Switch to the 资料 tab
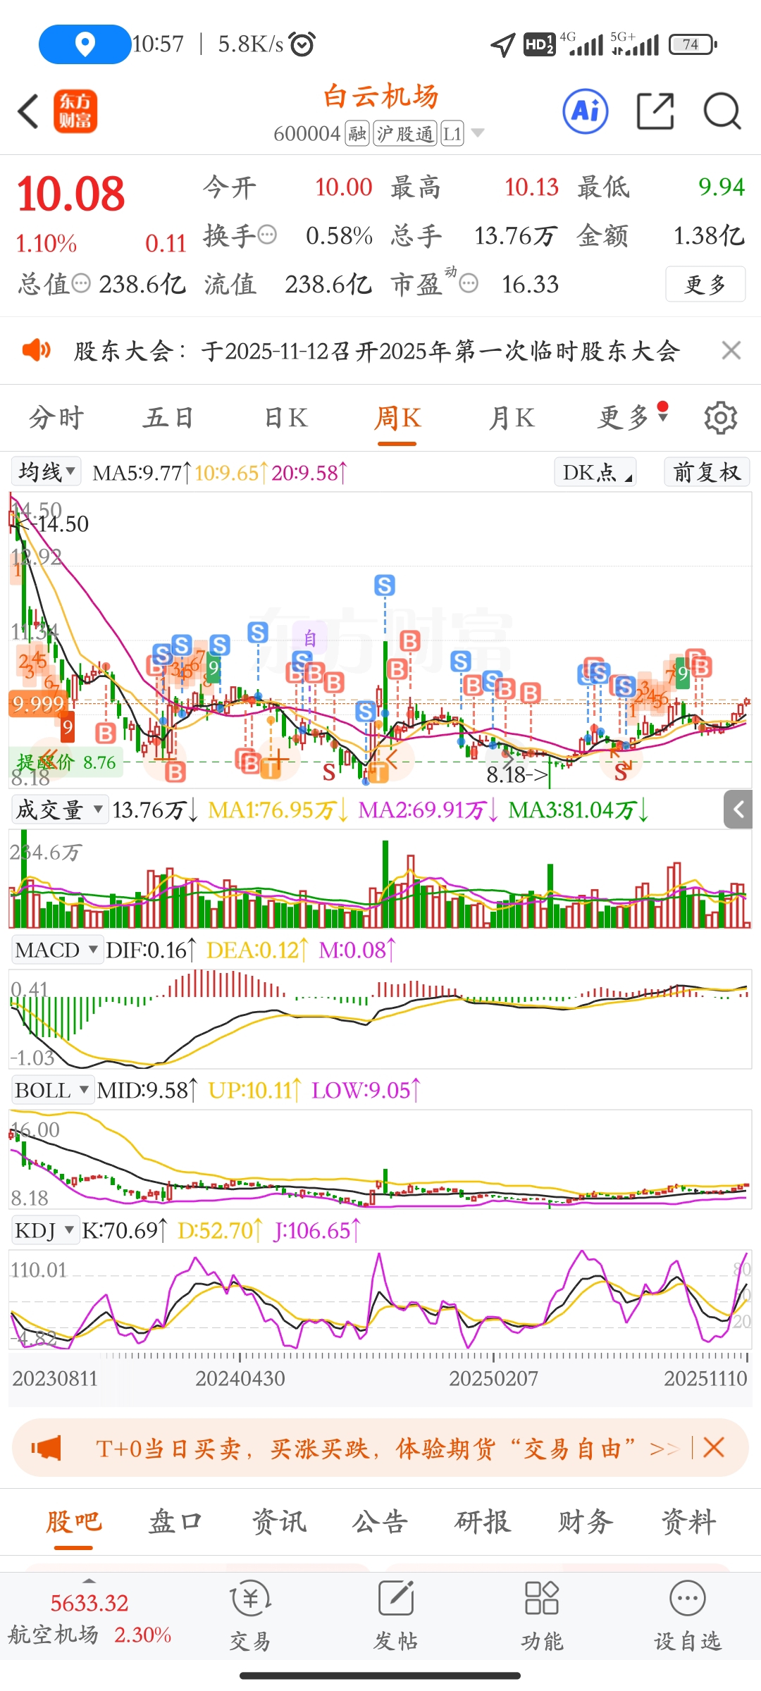This screenshot has width=761, height=1691. click(688, 1522)
